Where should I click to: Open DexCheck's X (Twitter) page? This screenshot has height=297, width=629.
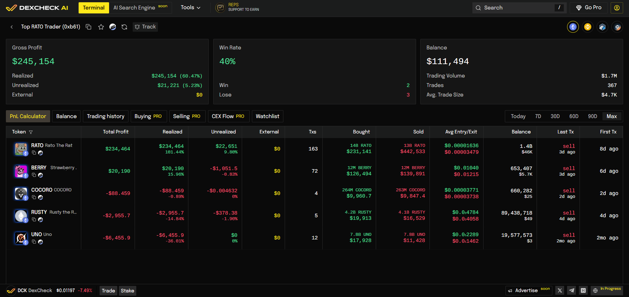pos(560,290)
